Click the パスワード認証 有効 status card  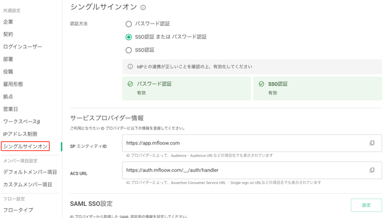click(x=186, y=88)
